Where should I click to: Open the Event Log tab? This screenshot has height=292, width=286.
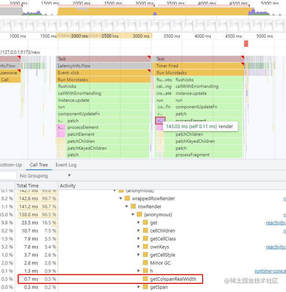coord(66,165)
